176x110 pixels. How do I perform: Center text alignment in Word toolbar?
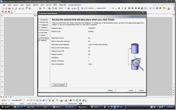(x=132, y=8)
